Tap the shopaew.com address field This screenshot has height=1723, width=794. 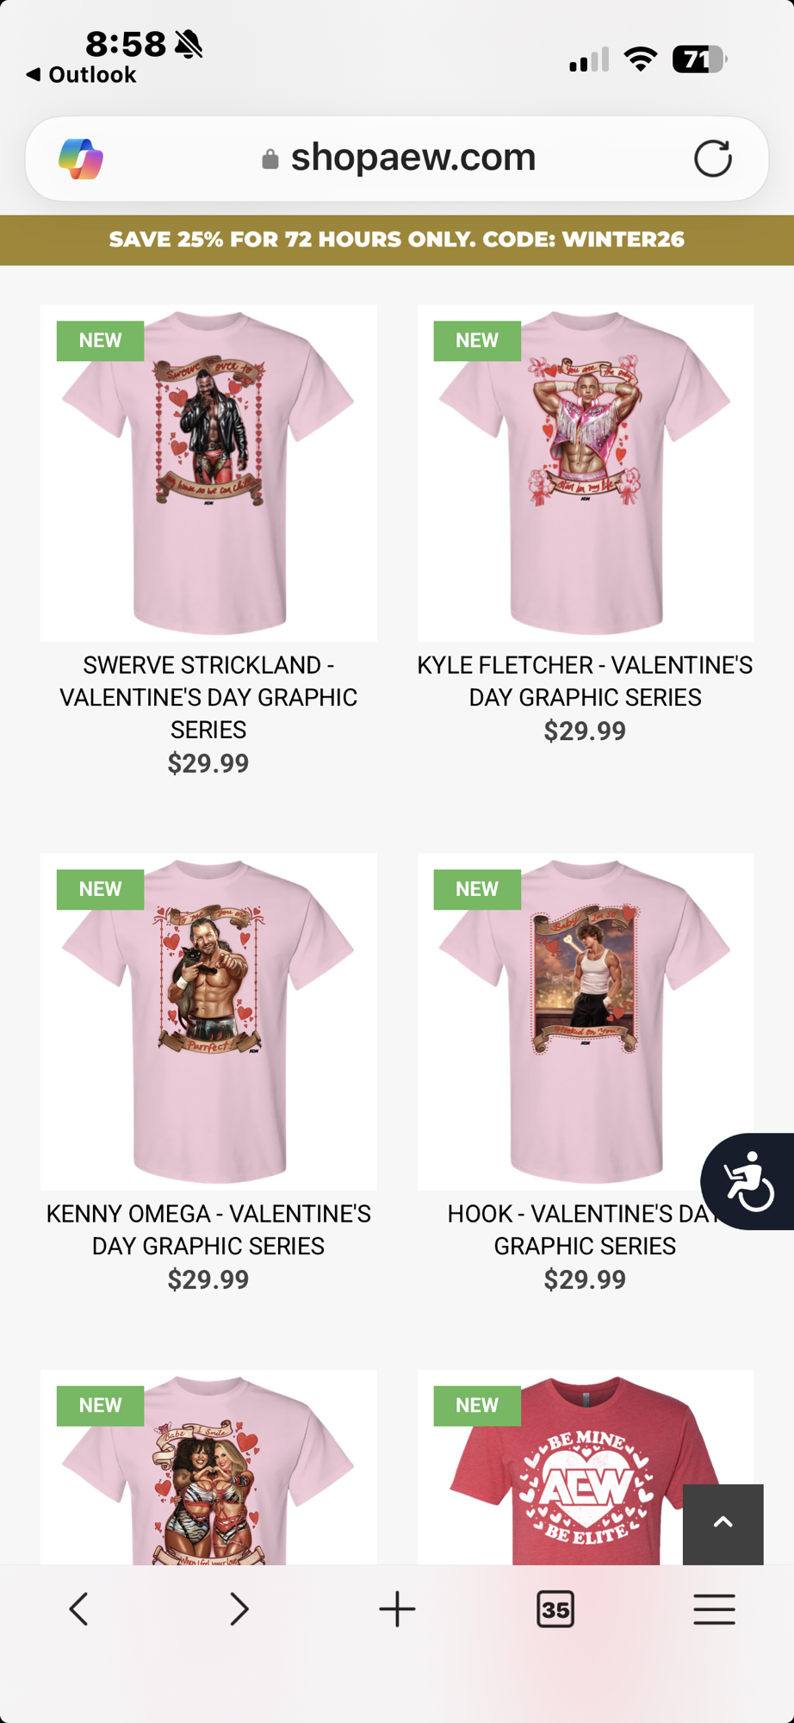pyautogui.click(x=397, y=159)
